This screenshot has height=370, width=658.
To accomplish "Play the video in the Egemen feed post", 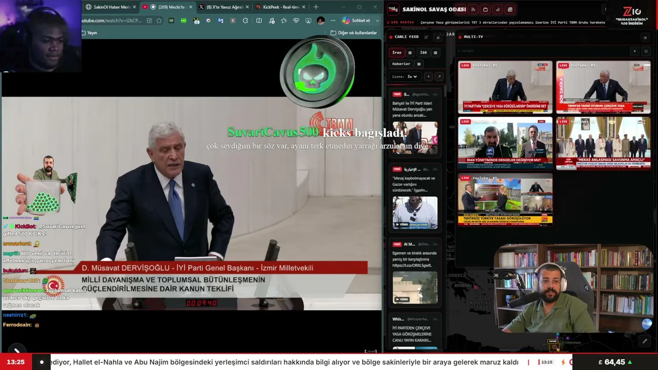I will [415, 288].
